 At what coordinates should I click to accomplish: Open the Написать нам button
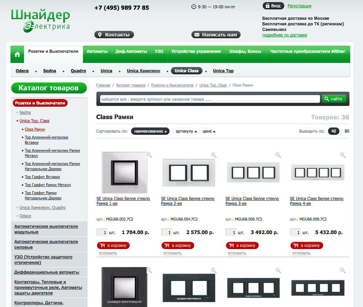(x=216, y=34)
